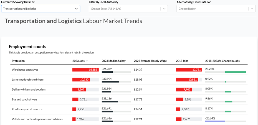This screenshot has width=258, height=125.
Task: Click the chevron in the Choose Region filter
Action: 252,9
